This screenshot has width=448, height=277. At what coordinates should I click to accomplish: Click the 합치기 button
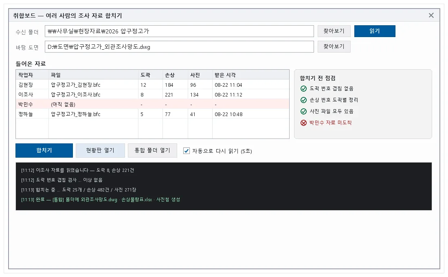pyautogui.click(x=44, y=150)
